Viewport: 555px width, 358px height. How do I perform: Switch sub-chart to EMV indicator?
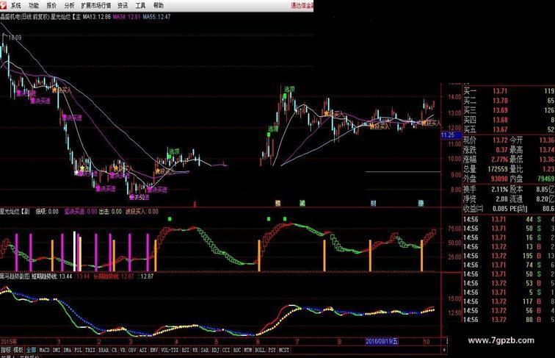153,350
